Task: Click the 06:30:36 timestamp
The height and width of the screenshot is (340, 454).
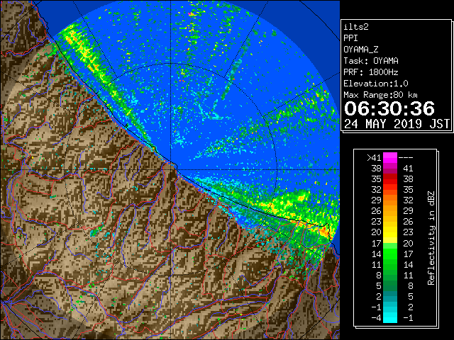Action: pyautogui.click(x=389, y=108)
